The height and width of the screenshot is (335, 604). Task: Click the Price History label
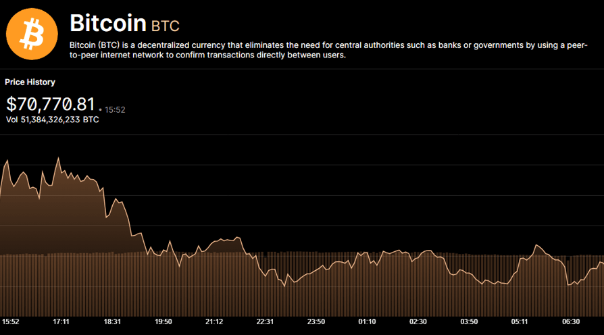(30, 82)
